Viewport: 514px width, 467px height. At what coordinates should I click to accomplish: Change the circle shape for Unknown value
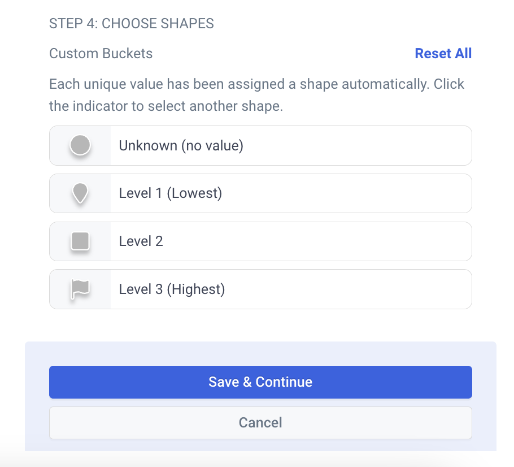(x=80, y=145)
